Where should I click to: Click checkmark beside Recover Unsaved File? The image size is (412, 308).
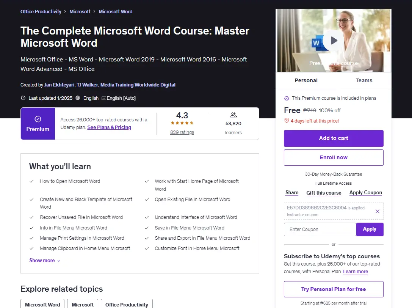click(31, 217)
